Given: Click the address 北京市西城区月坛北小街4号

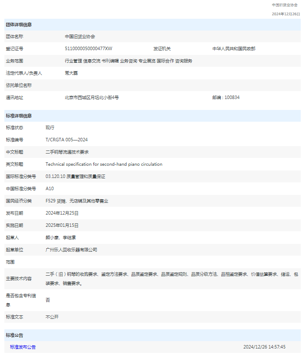Looking at the screenshot, I should point(92,98).
